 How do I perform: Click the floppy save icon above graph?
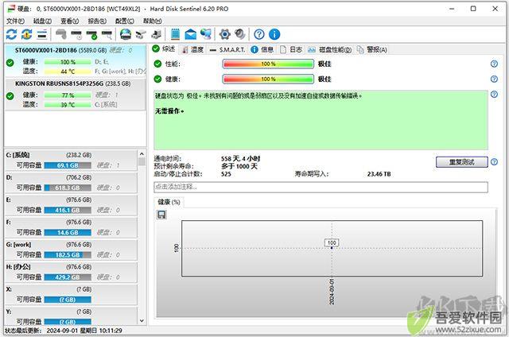161,215
